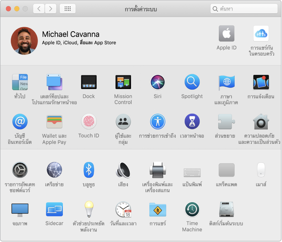The height and width of the screenshot is (242, 282).
Task: Open Mission Control preferences
Action: (x=123, y=82)
